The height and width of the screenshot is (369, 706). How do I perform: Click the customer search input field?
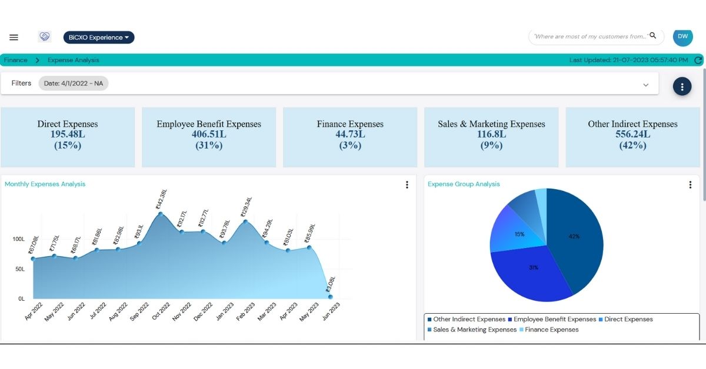tap(588, 36)
